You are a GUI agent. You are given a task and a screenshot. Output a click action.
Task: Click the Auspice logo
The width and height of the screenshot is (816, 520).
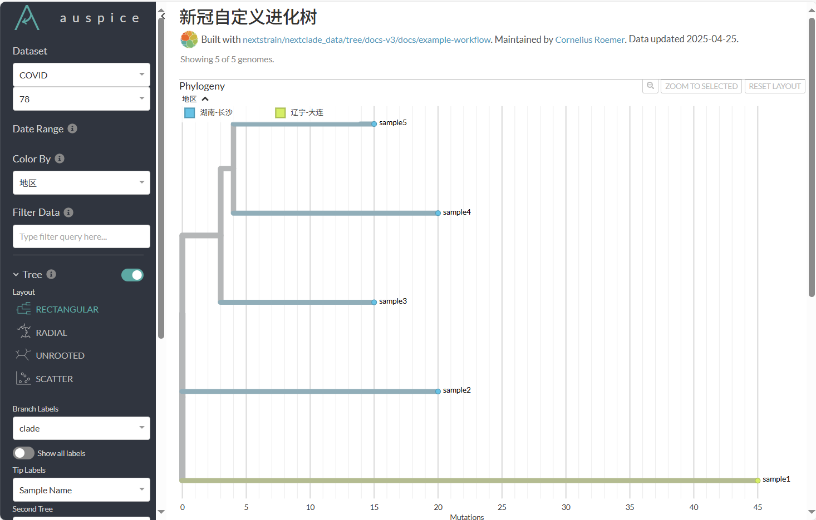[x=27, y=18]
